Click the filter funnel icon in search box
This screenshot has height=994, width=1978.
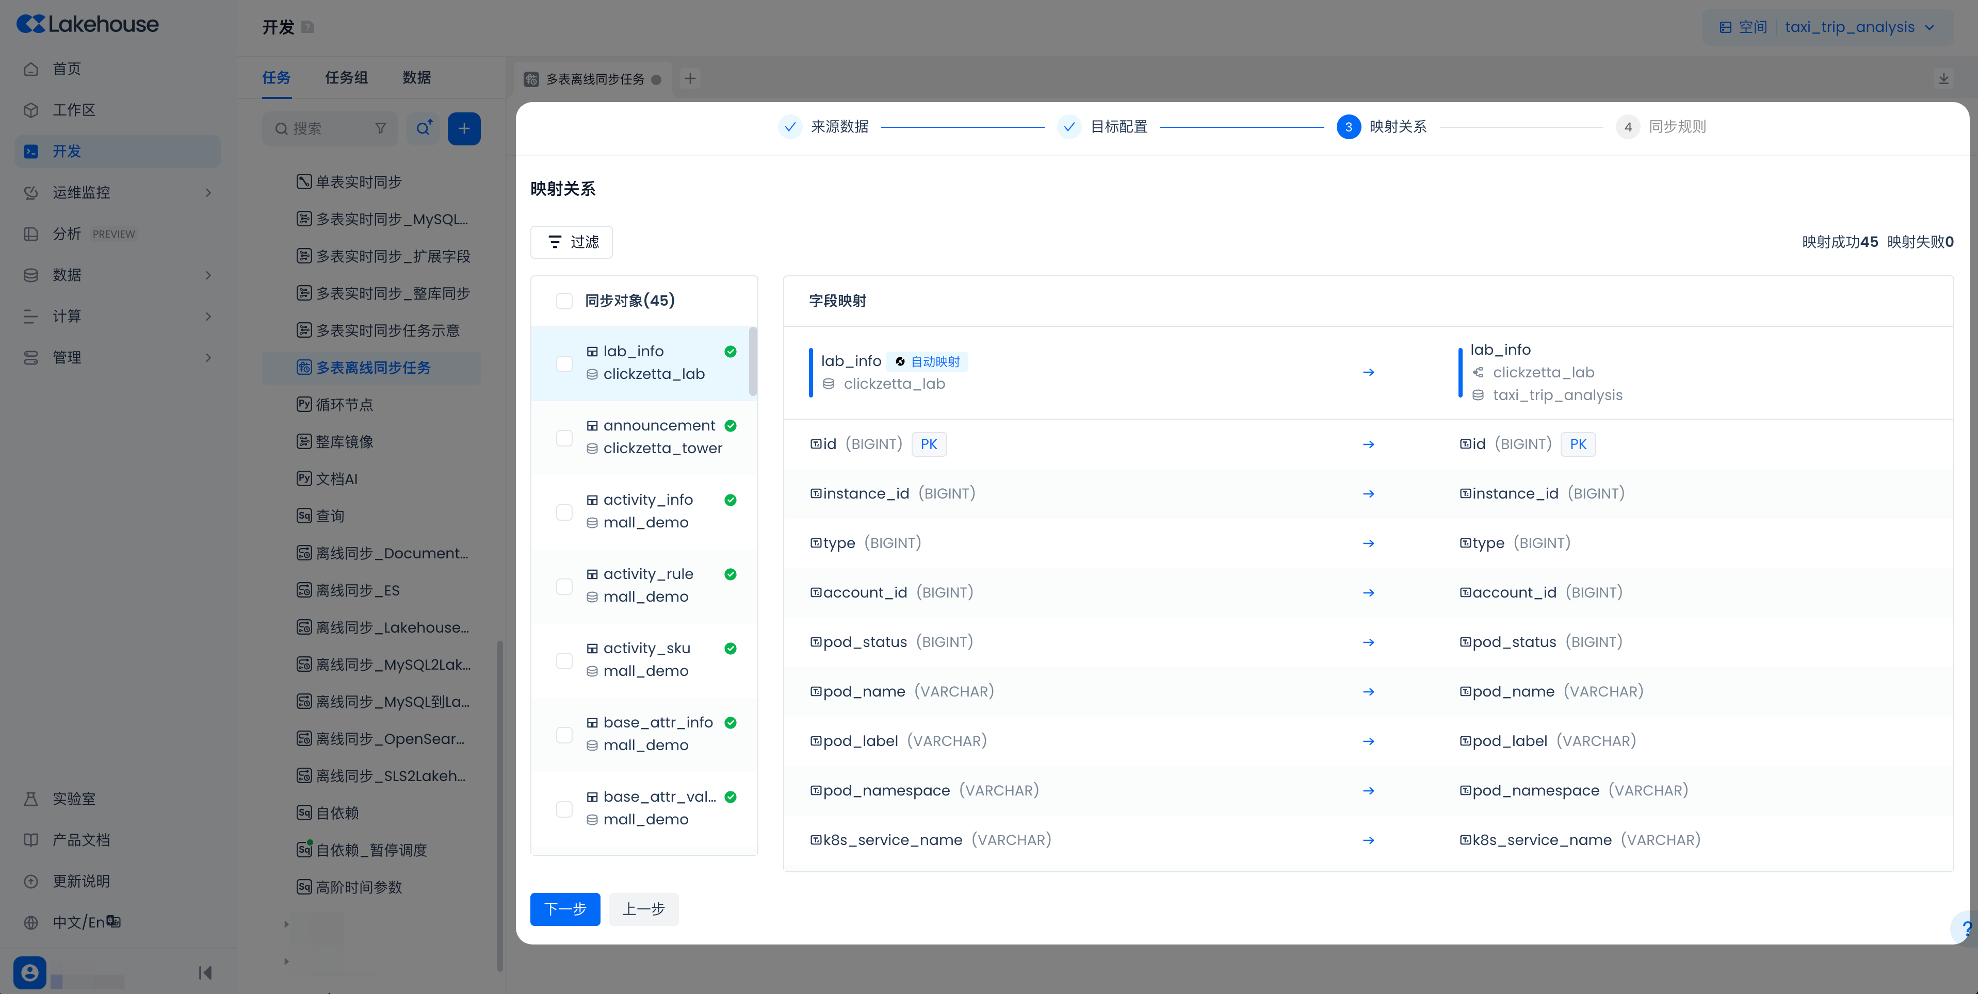point(381,129)
